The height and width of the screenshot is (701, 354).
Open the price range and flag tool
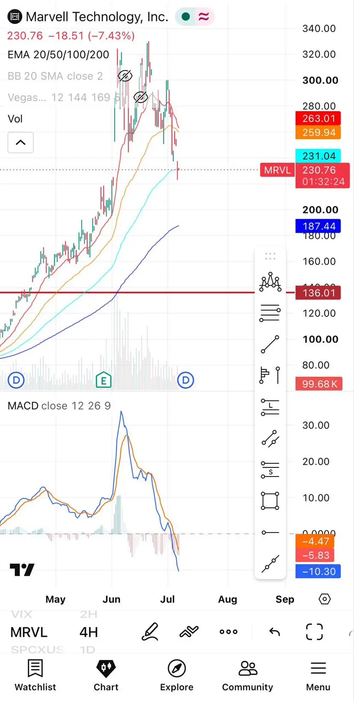270,375
